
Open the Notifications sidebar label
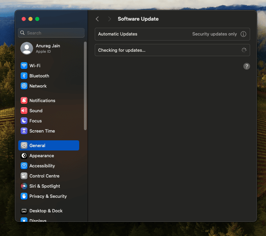tap(42, 101)
